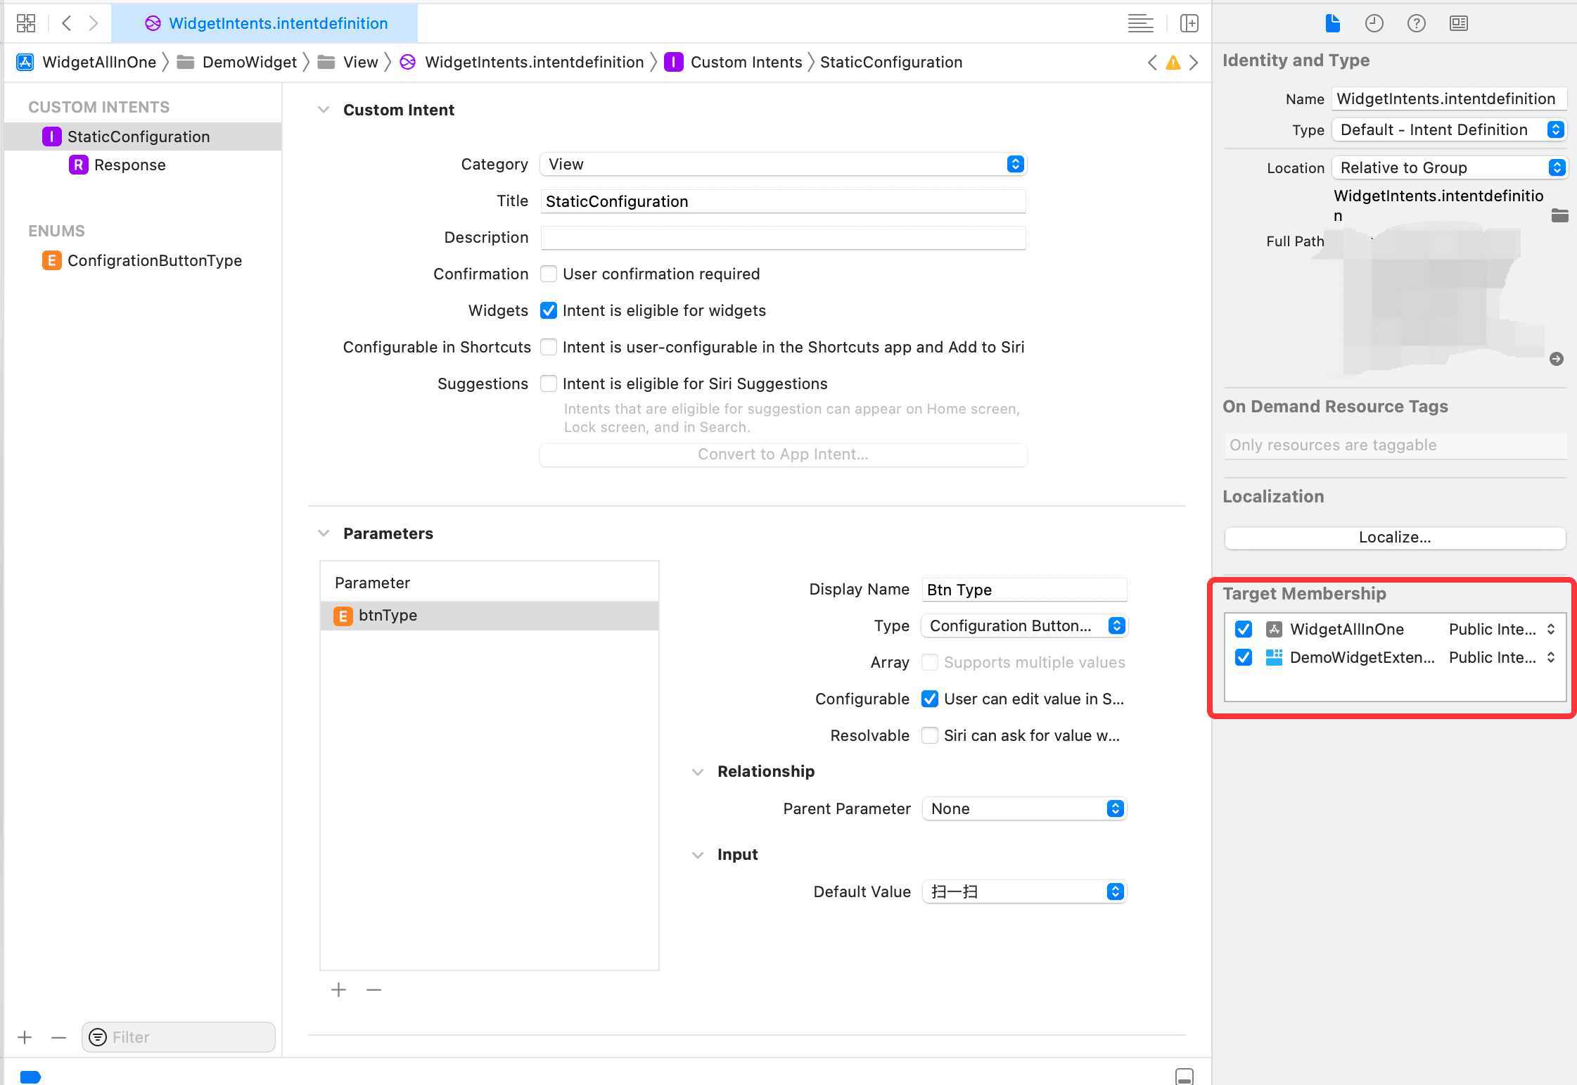This screenshot has height=1085, width=1577.
Task: Select the File inspector icon
Action: point(1332,23)
